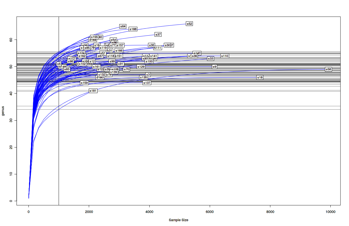Click the s129 curve label
The width and height of the screenshot is (349, 226).
pos(141,67)
